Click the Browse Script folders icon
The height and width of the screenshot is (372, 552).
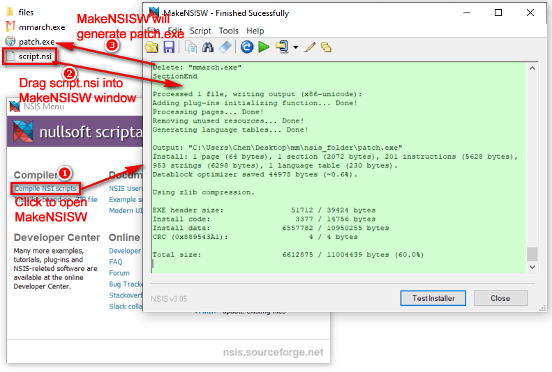(327, 47)
